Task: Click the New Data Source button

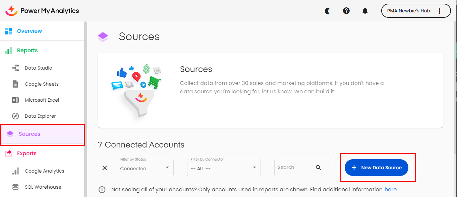Action: pos(376,168)
